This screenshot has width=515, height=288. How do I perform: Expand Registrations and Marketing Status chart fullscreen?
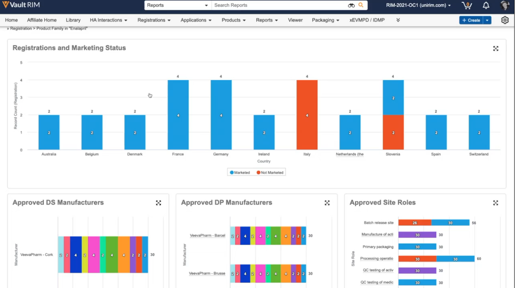(x=495, y=48)
